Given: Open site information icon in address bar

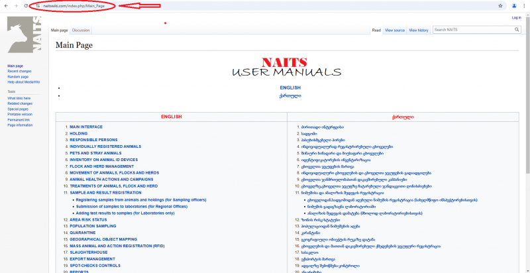Looking at the screenshot, I should coord(38,6).
